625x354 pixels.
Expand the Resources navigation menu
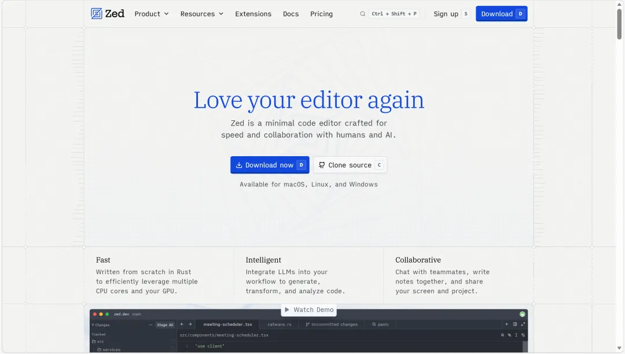tap(202, 13)
